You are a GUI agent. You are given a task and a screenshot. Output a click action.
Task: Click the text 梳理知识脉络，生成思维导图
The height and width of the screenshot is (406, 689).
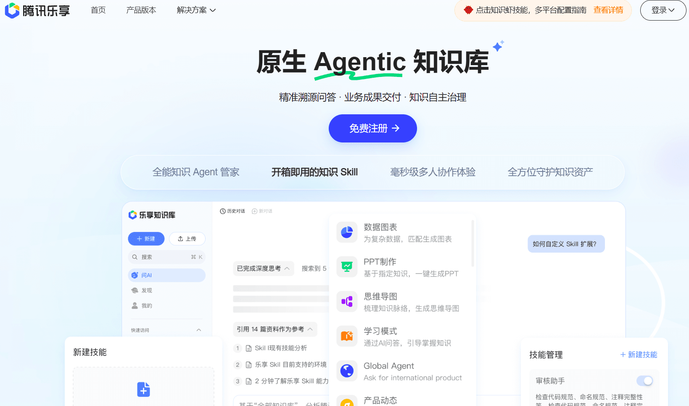click(x=412, y=308)
